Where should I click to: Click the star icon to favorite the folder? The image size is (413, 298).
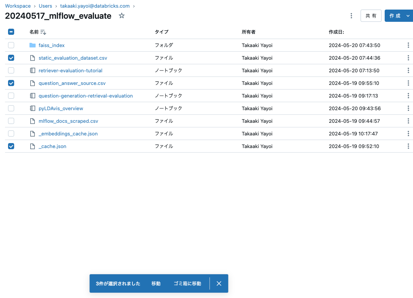point(121,16)
